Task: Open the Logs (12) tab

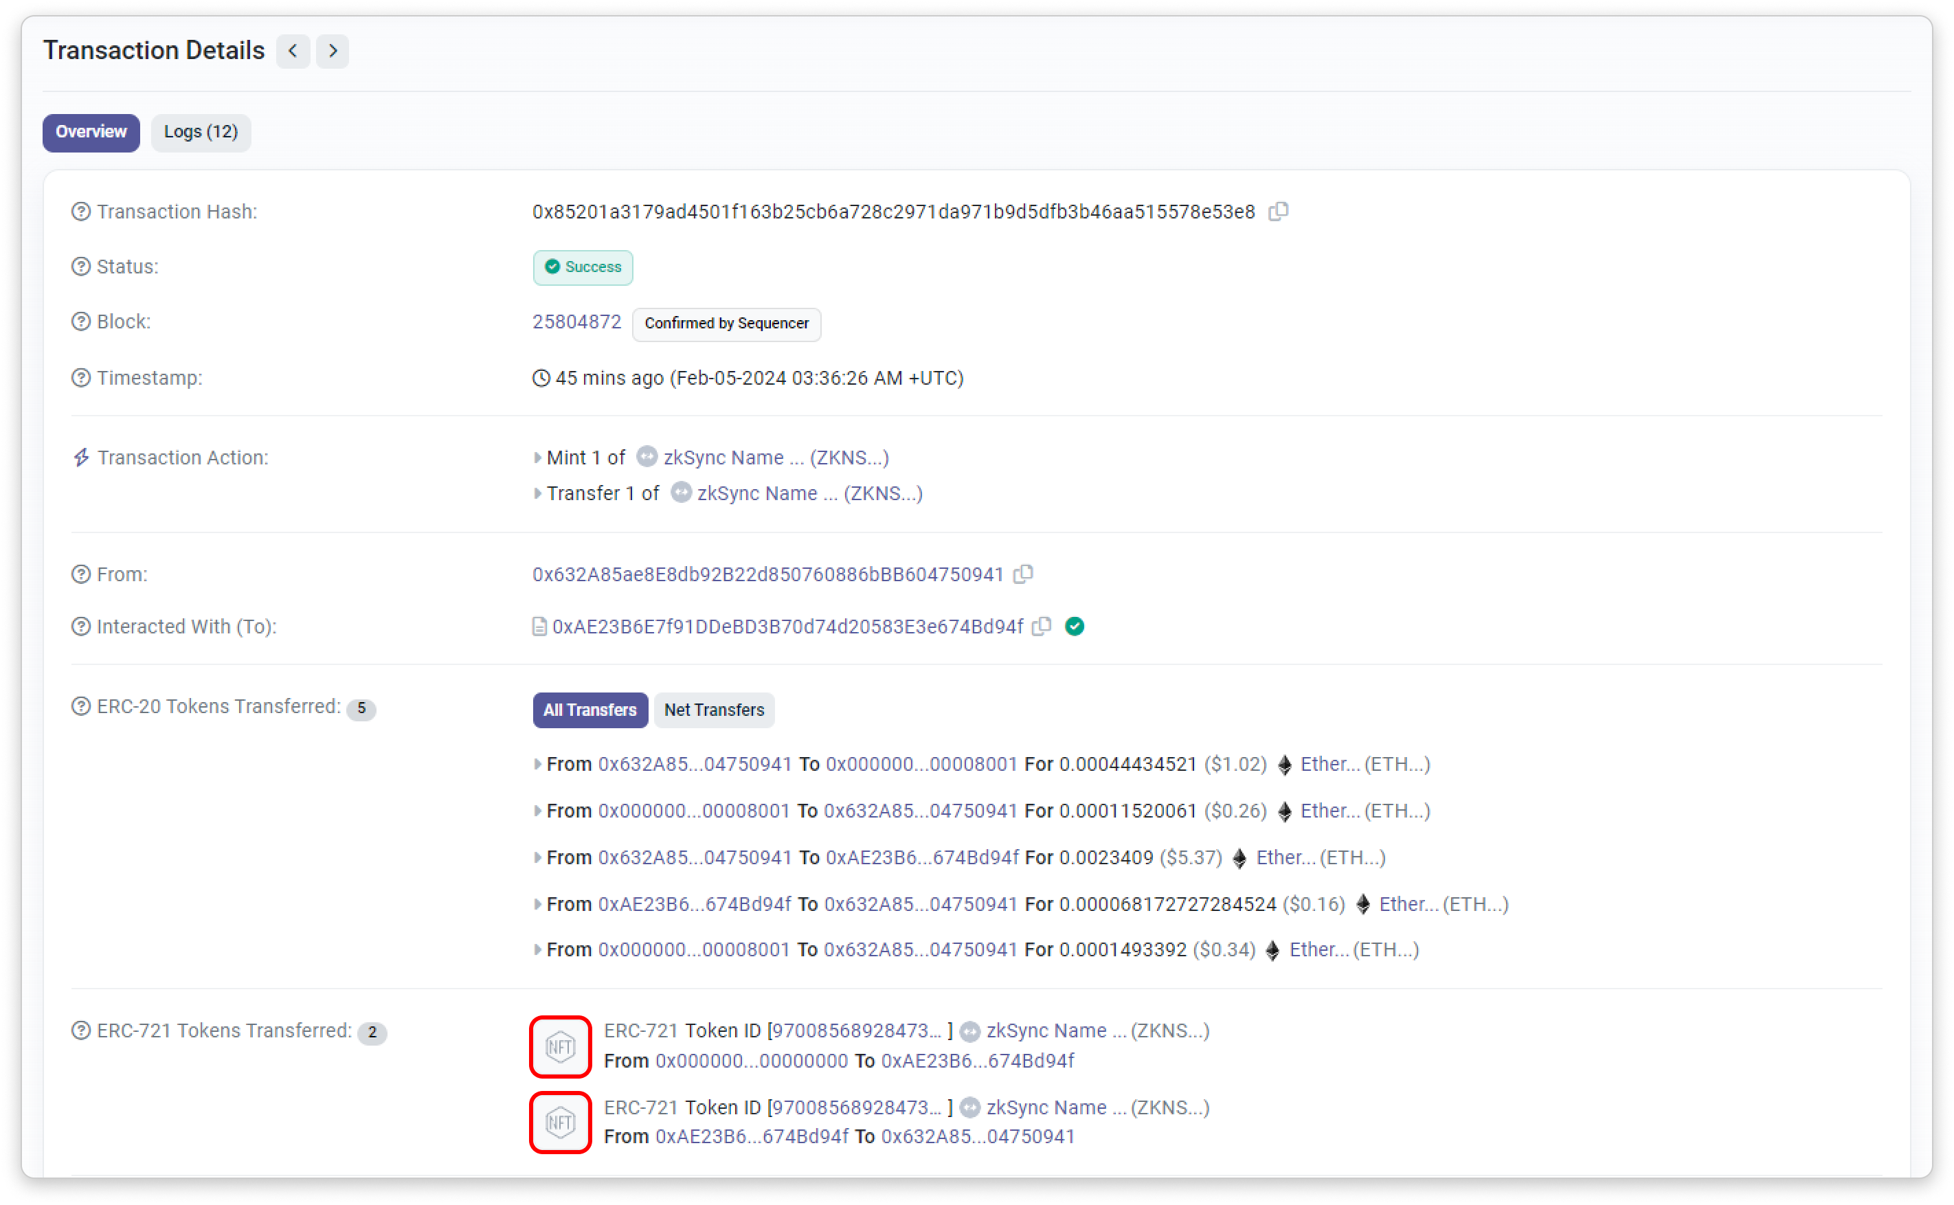Action: click(201, 133)
